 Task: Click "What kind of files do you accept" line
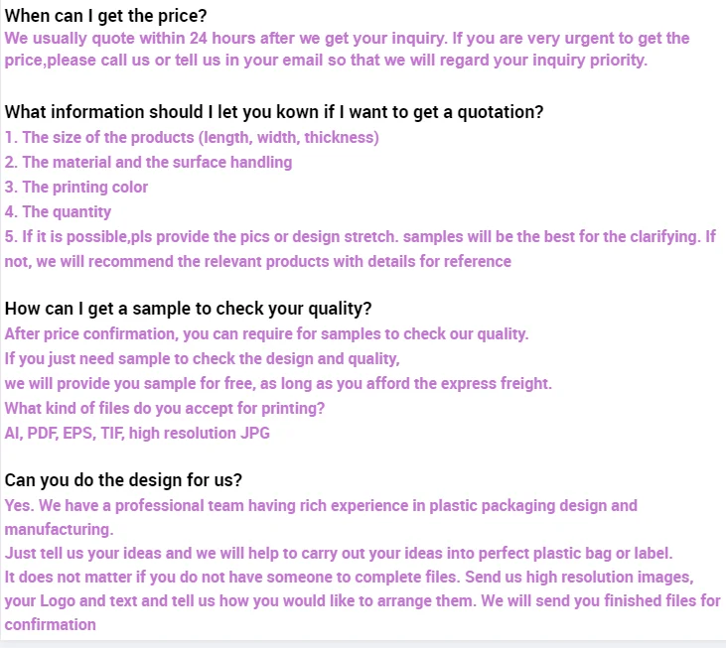[165, 409]
